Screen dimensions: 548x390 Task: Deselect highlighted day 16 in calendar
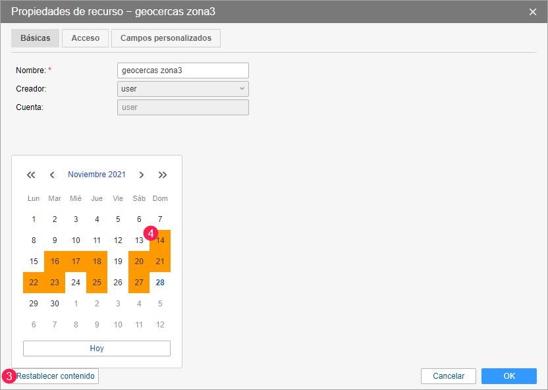pyautogui.click(x=55, y=262)
